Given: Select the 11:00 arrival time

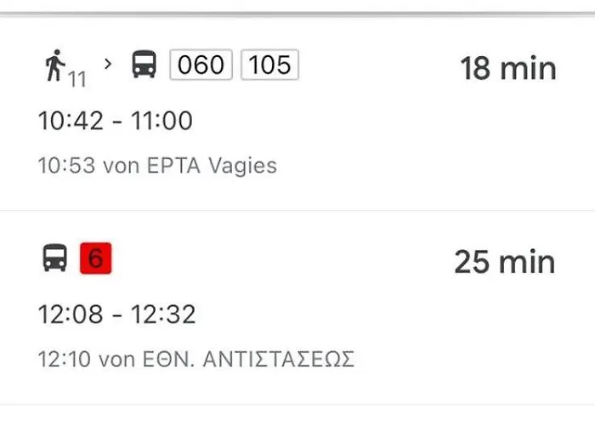Looking at the screenshot, I should (161, 122).
